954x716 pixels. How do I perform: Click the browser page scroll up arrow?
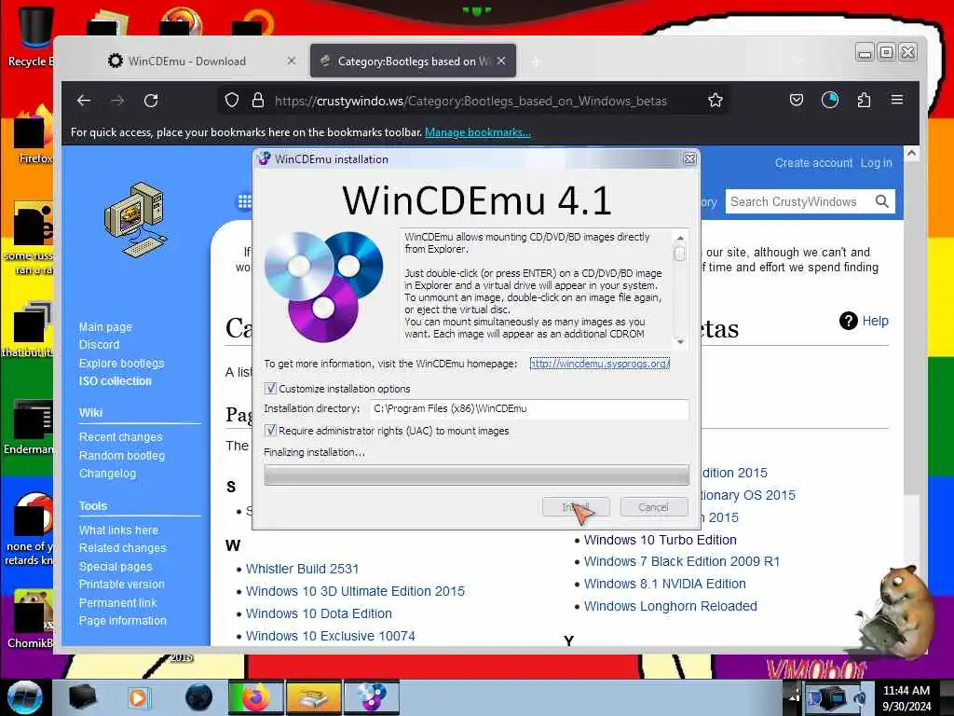911,154
